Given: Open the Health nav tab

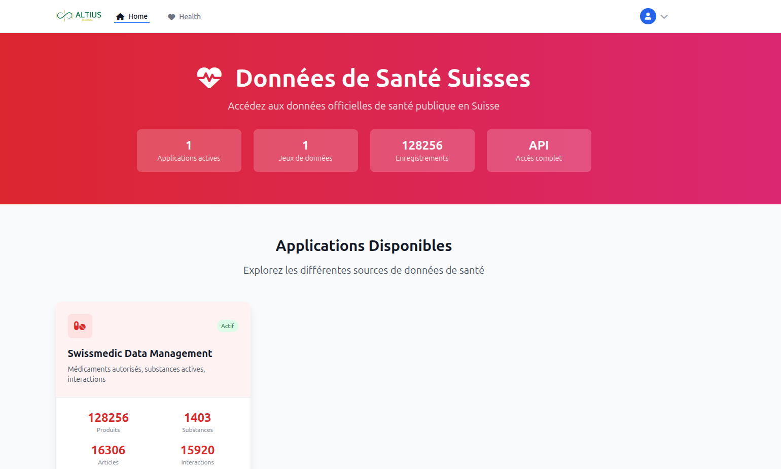Looking at the screenshot, I should [185, 17].
